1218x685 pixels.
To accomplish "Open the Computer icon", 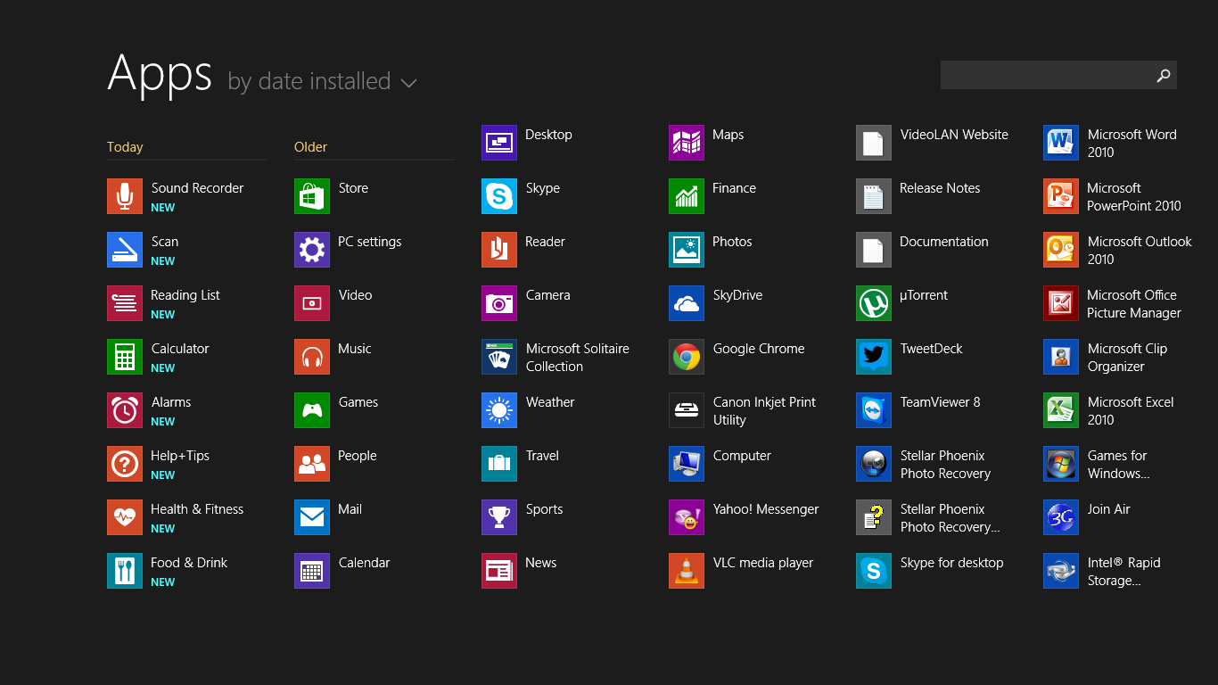I will click(x=687, y=464).
